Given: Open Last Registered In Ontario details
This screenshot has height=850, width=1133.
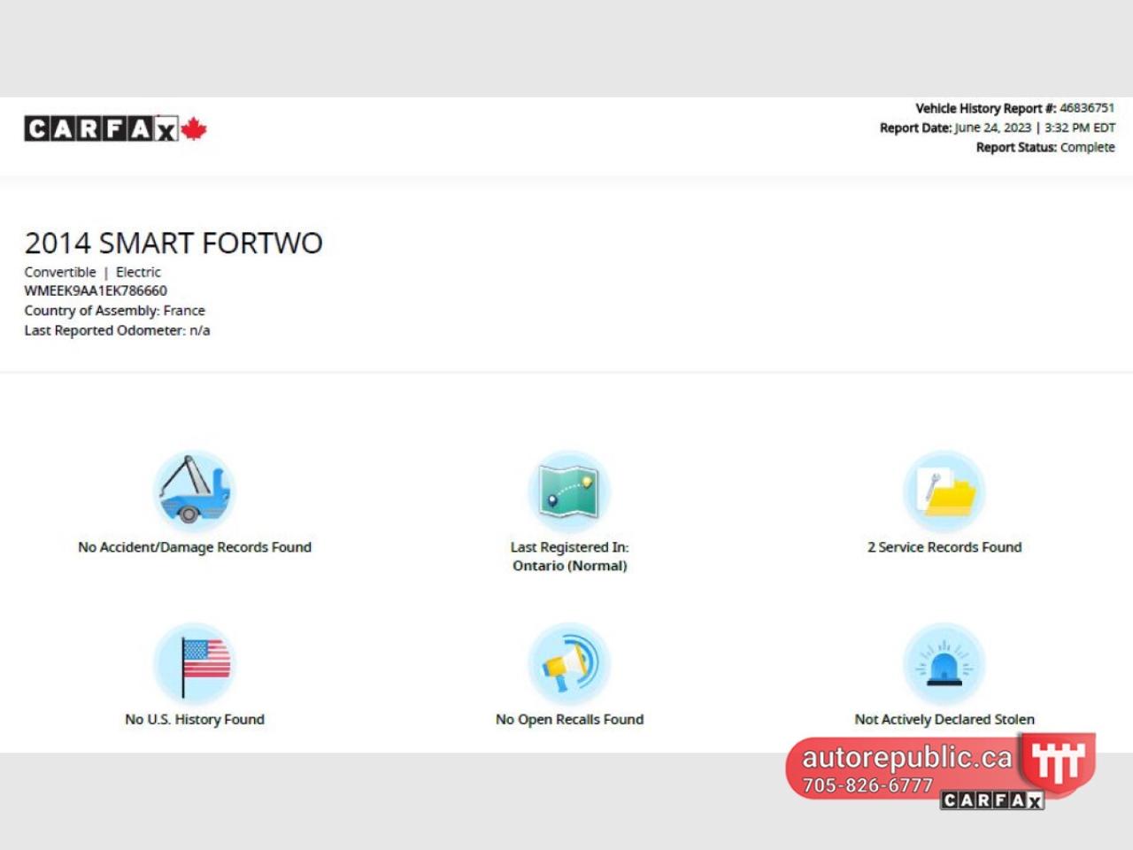Looking at the screenshot, I should pos(569,556).
